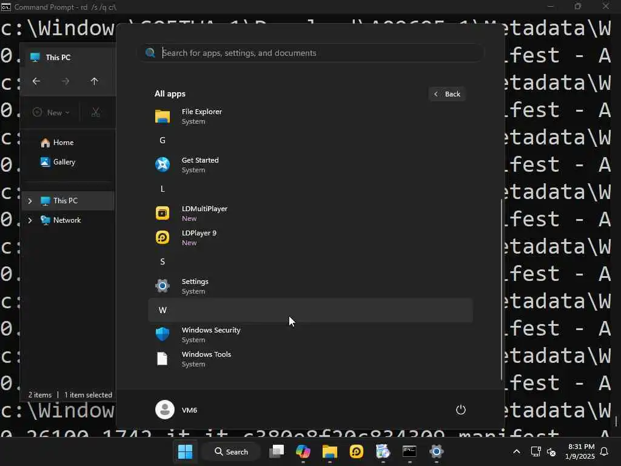This screenshot has width=621, height=466.
Task: Open File Explorer from All apps list
Action: tap(310, 116)
